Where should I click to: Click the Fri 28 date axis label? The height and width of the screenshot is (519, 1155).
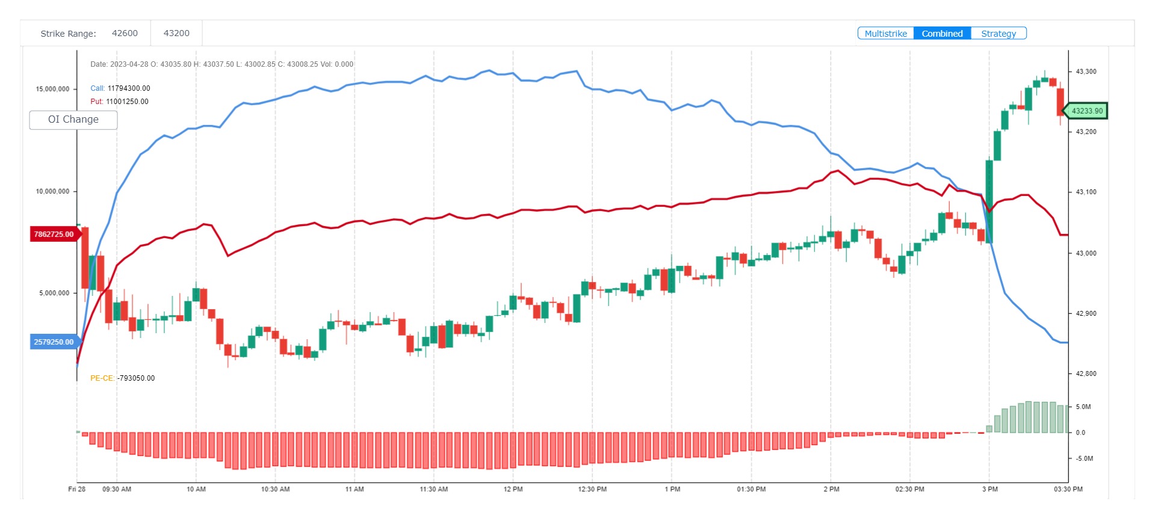[x=77, y=489]
